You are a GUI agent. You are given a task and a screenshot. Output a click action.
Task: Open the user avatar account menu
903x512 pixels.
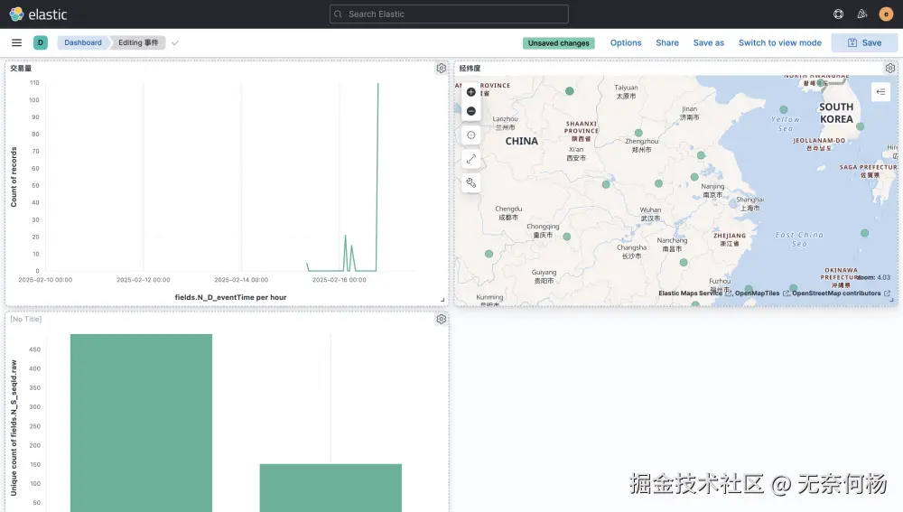pos(886,14)
